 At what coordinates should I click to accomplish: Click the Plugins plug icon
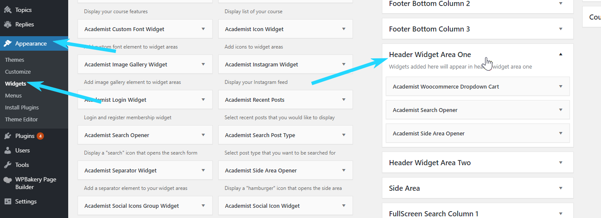click(x=8, y=136)
